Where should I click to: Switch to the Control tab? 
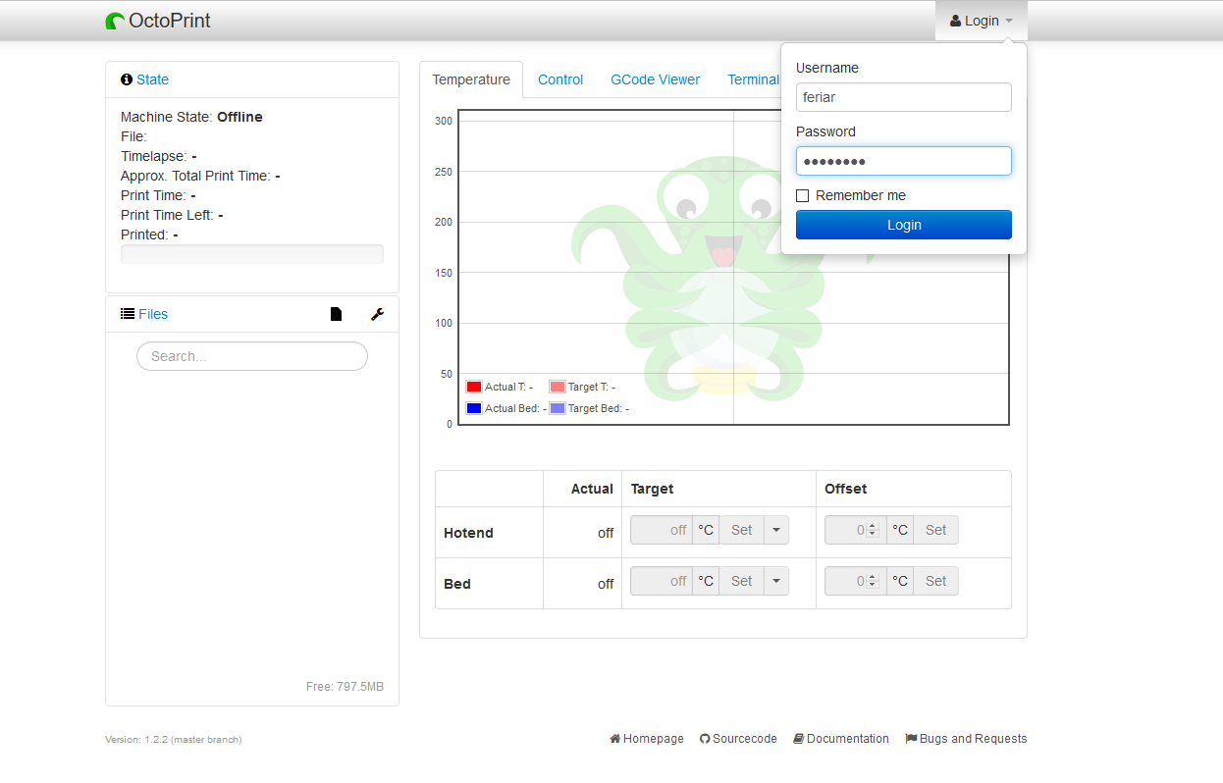(x=560, y=79)
